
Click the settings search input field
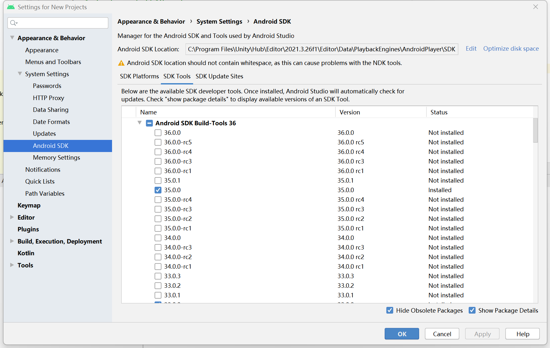click(x=58, y=23)
